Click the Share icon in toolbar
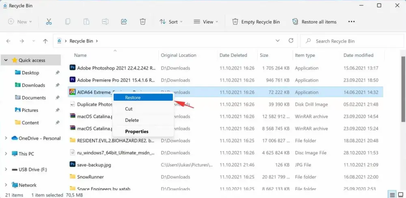This screenshot has height=198, width=406. [124, 22]
